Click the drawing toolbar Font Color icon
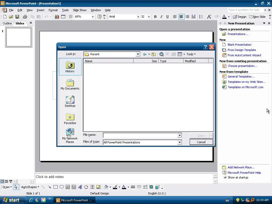The height and width of the screenshot is (204, 272). coord(124,187)
